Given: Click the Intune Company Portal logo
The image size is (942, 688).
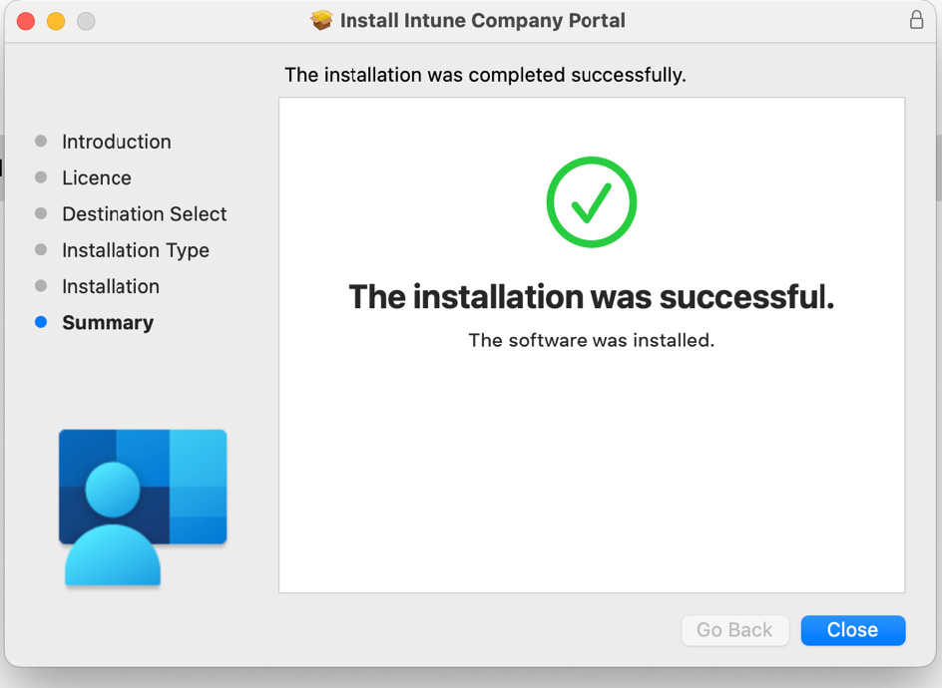Looking at the screenshot, I should [143, 508].
